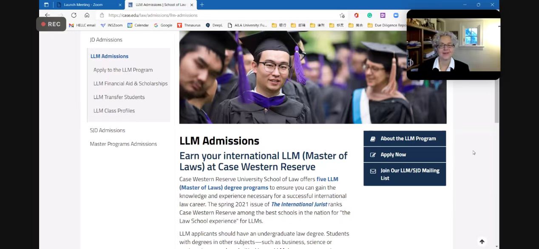Screen dimensions: 539x249
Task: Open the Grammarly extension icon
Action: click(x=369, y=15)
